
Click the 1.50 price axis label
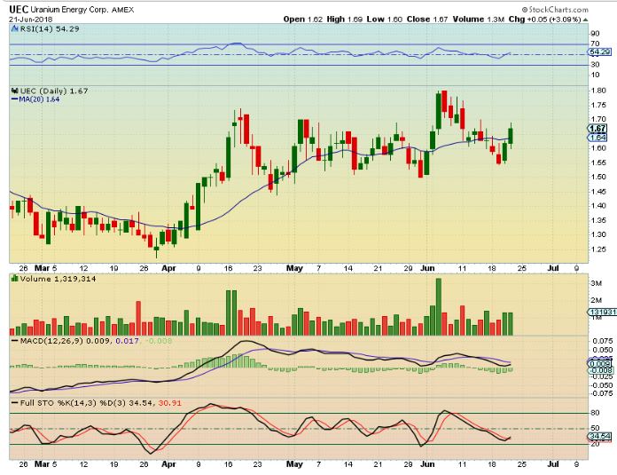(x=598, y=177)
